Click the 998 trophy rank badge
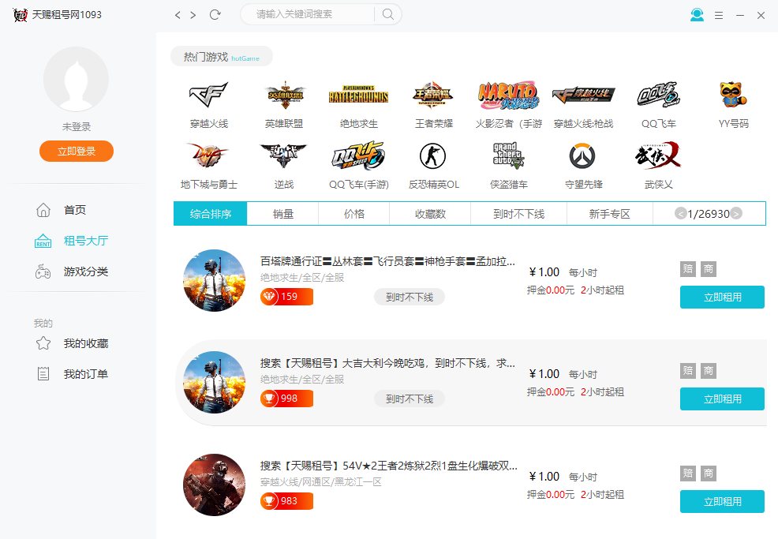778x539 pixels. tap(286, 399)
